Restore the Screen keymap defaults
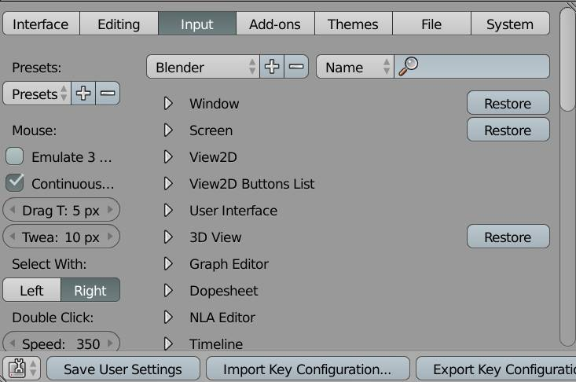Screen dimensions: 576x382 [x=508, y=130]
